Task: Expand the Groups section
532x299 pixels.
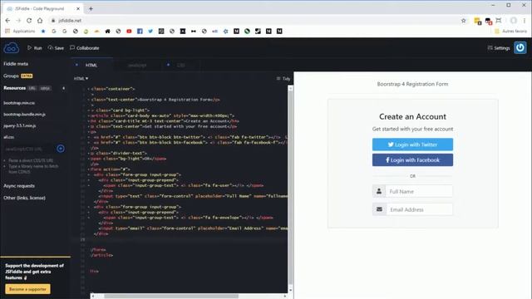Action: (x=11, y=76)
